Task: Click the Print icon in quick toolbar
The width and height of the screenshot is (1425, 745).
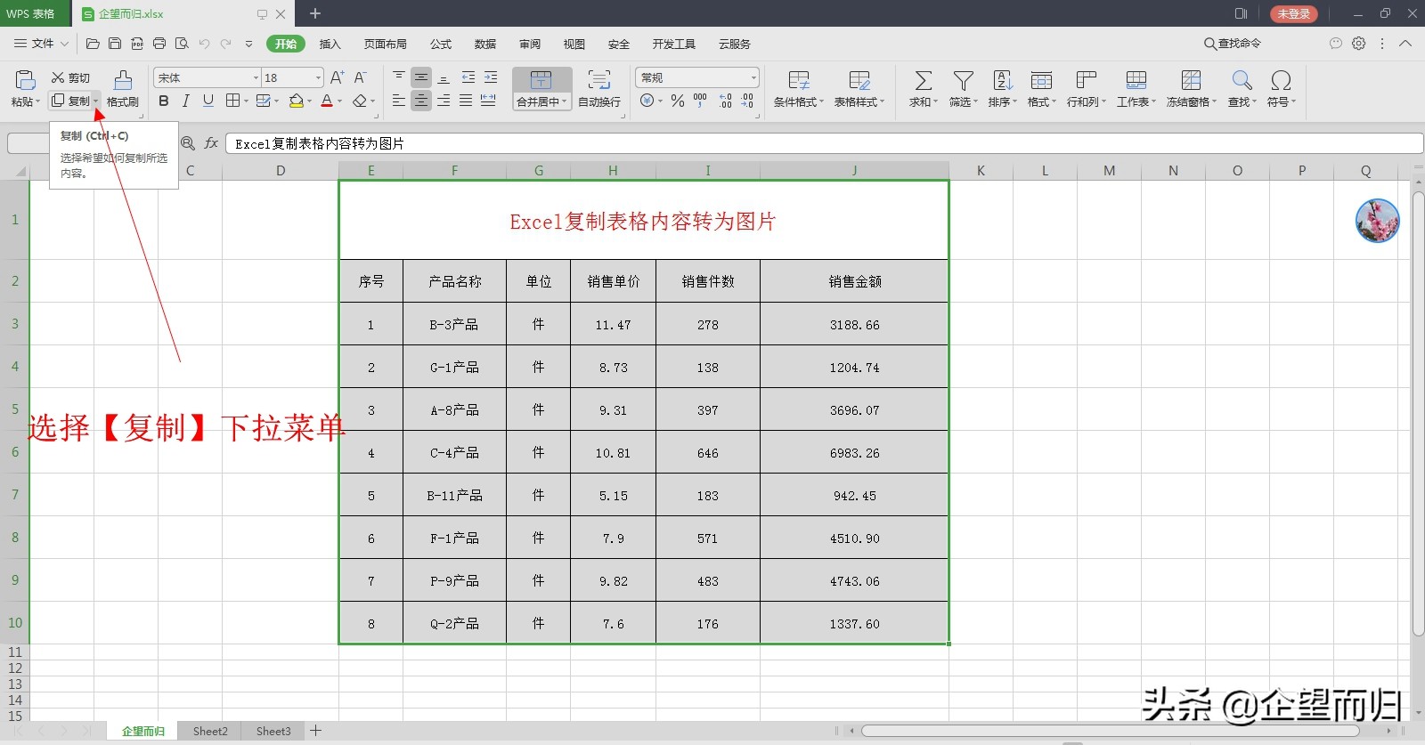Action: (x=159, y=44)
